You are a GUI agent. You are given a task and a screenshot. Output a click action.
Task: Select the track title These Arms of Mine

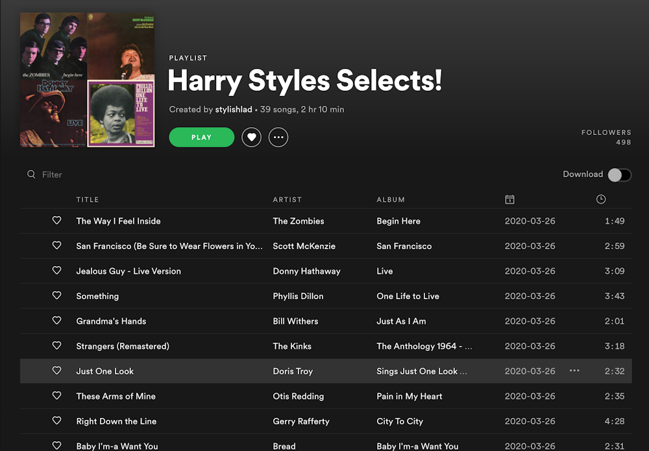pyautogui.click(x=116, y=396)
